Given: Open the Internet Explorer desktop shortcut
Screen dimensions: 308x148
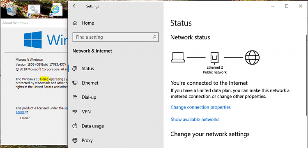Looking at the screenshot, I should coord(56,10).
